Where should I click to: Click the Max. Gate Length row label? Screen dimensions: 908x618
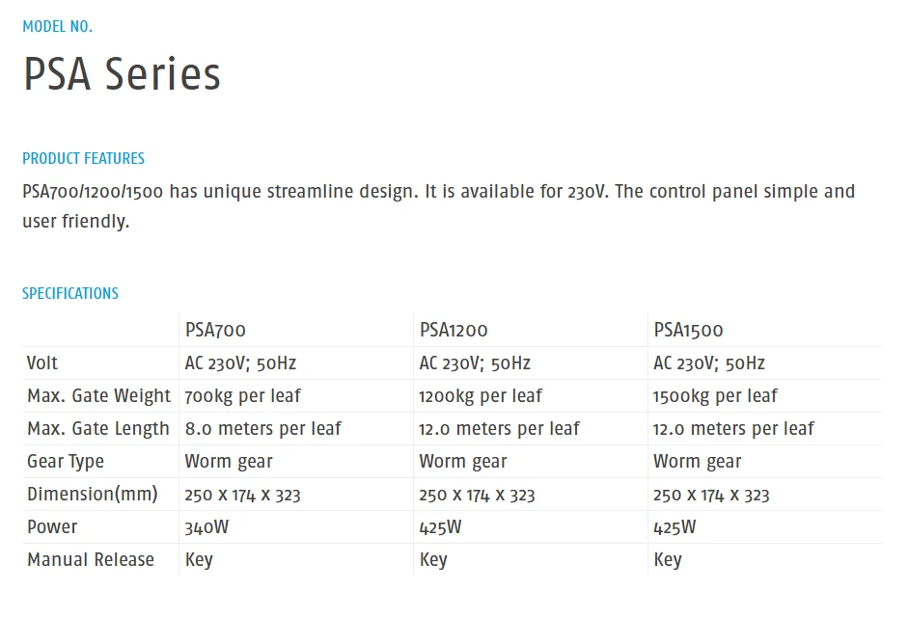click(98, 429)
